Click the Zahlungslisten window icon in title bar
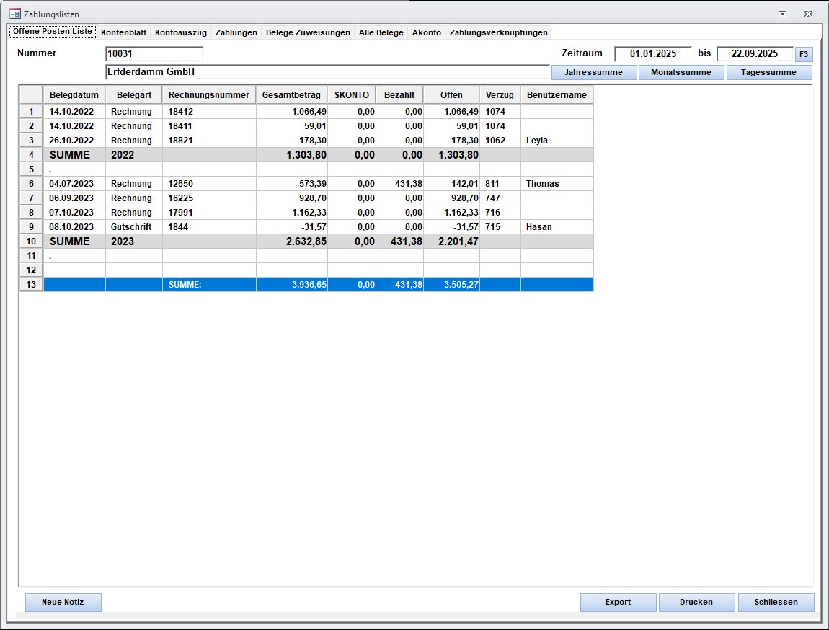The height and width of the screenshot is (630, 829). [14, 14]
